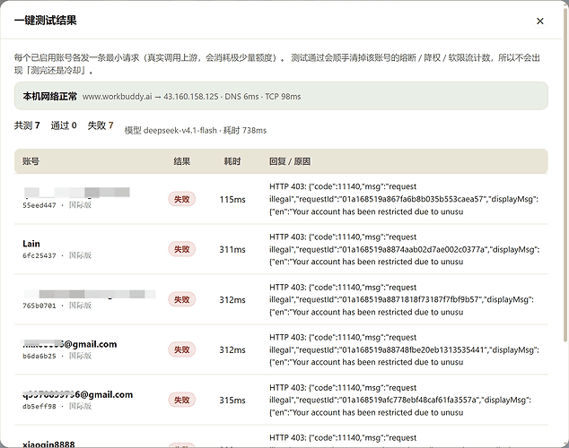Click account ID 6fc25437

tap(39, 255)
